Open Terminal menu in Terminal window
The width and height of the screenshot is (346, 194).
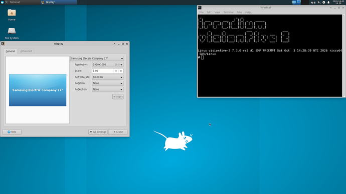click(x=228, y=12)
